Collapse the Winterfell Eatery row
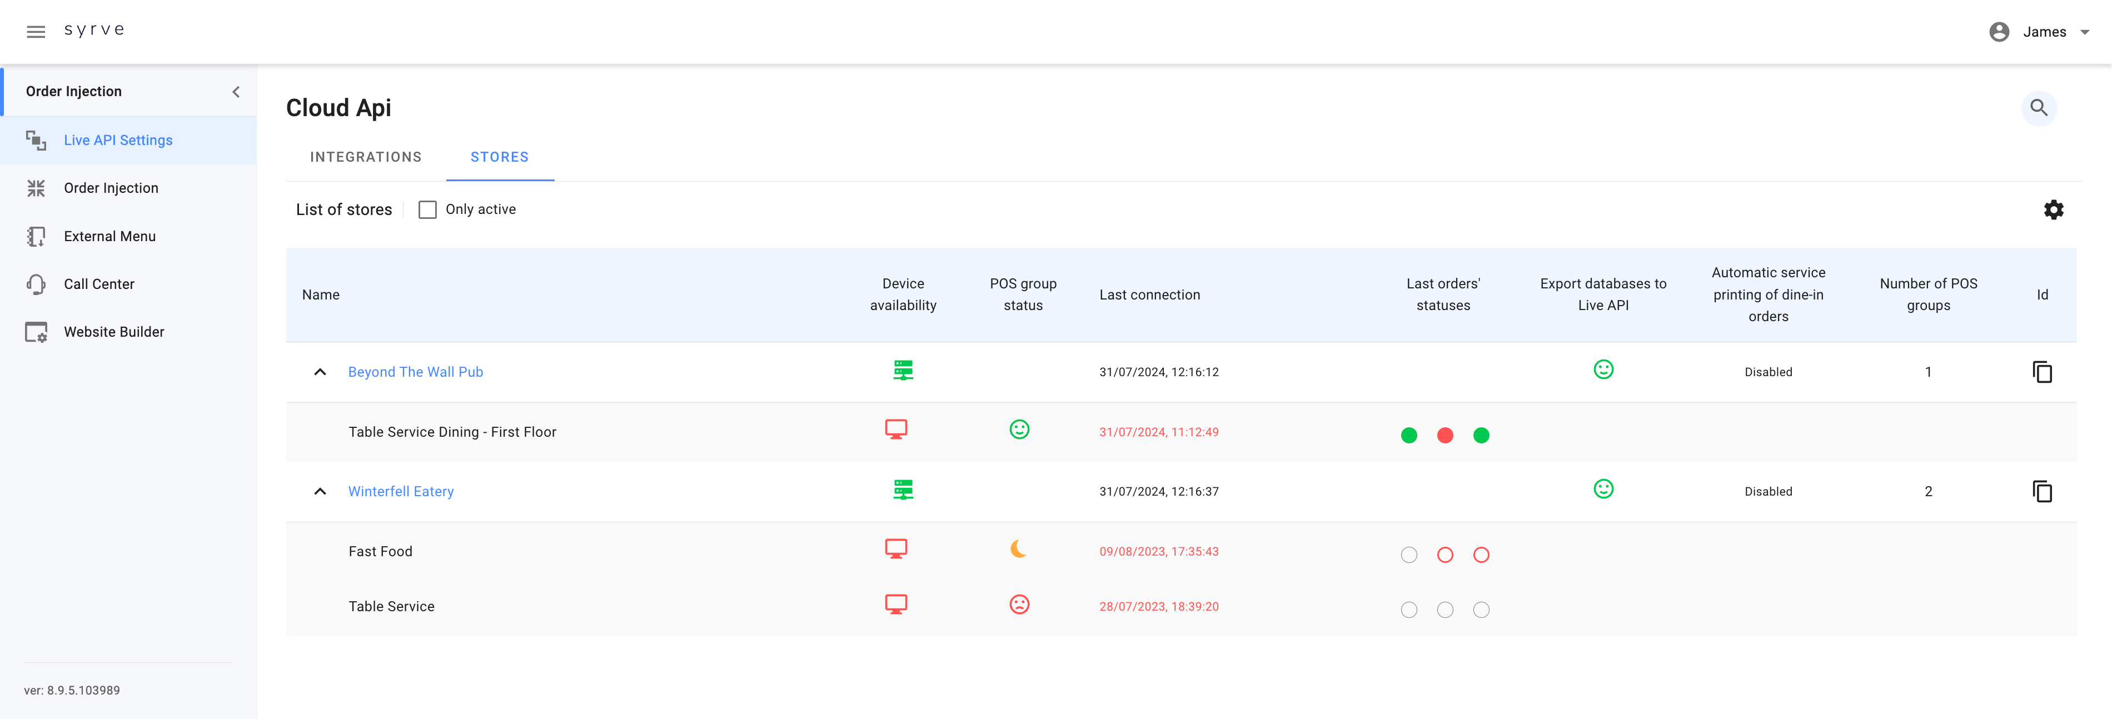This screenshot has width=2112, height=719. [320, 492]
